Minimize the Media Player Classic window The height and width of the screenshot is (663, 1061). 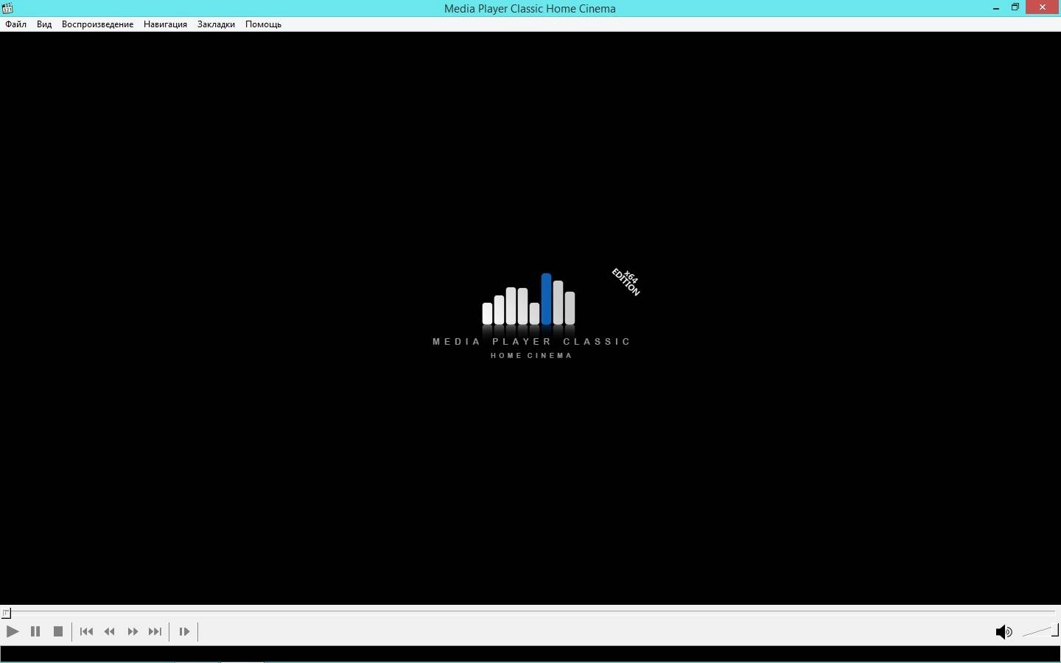point(996,7)
